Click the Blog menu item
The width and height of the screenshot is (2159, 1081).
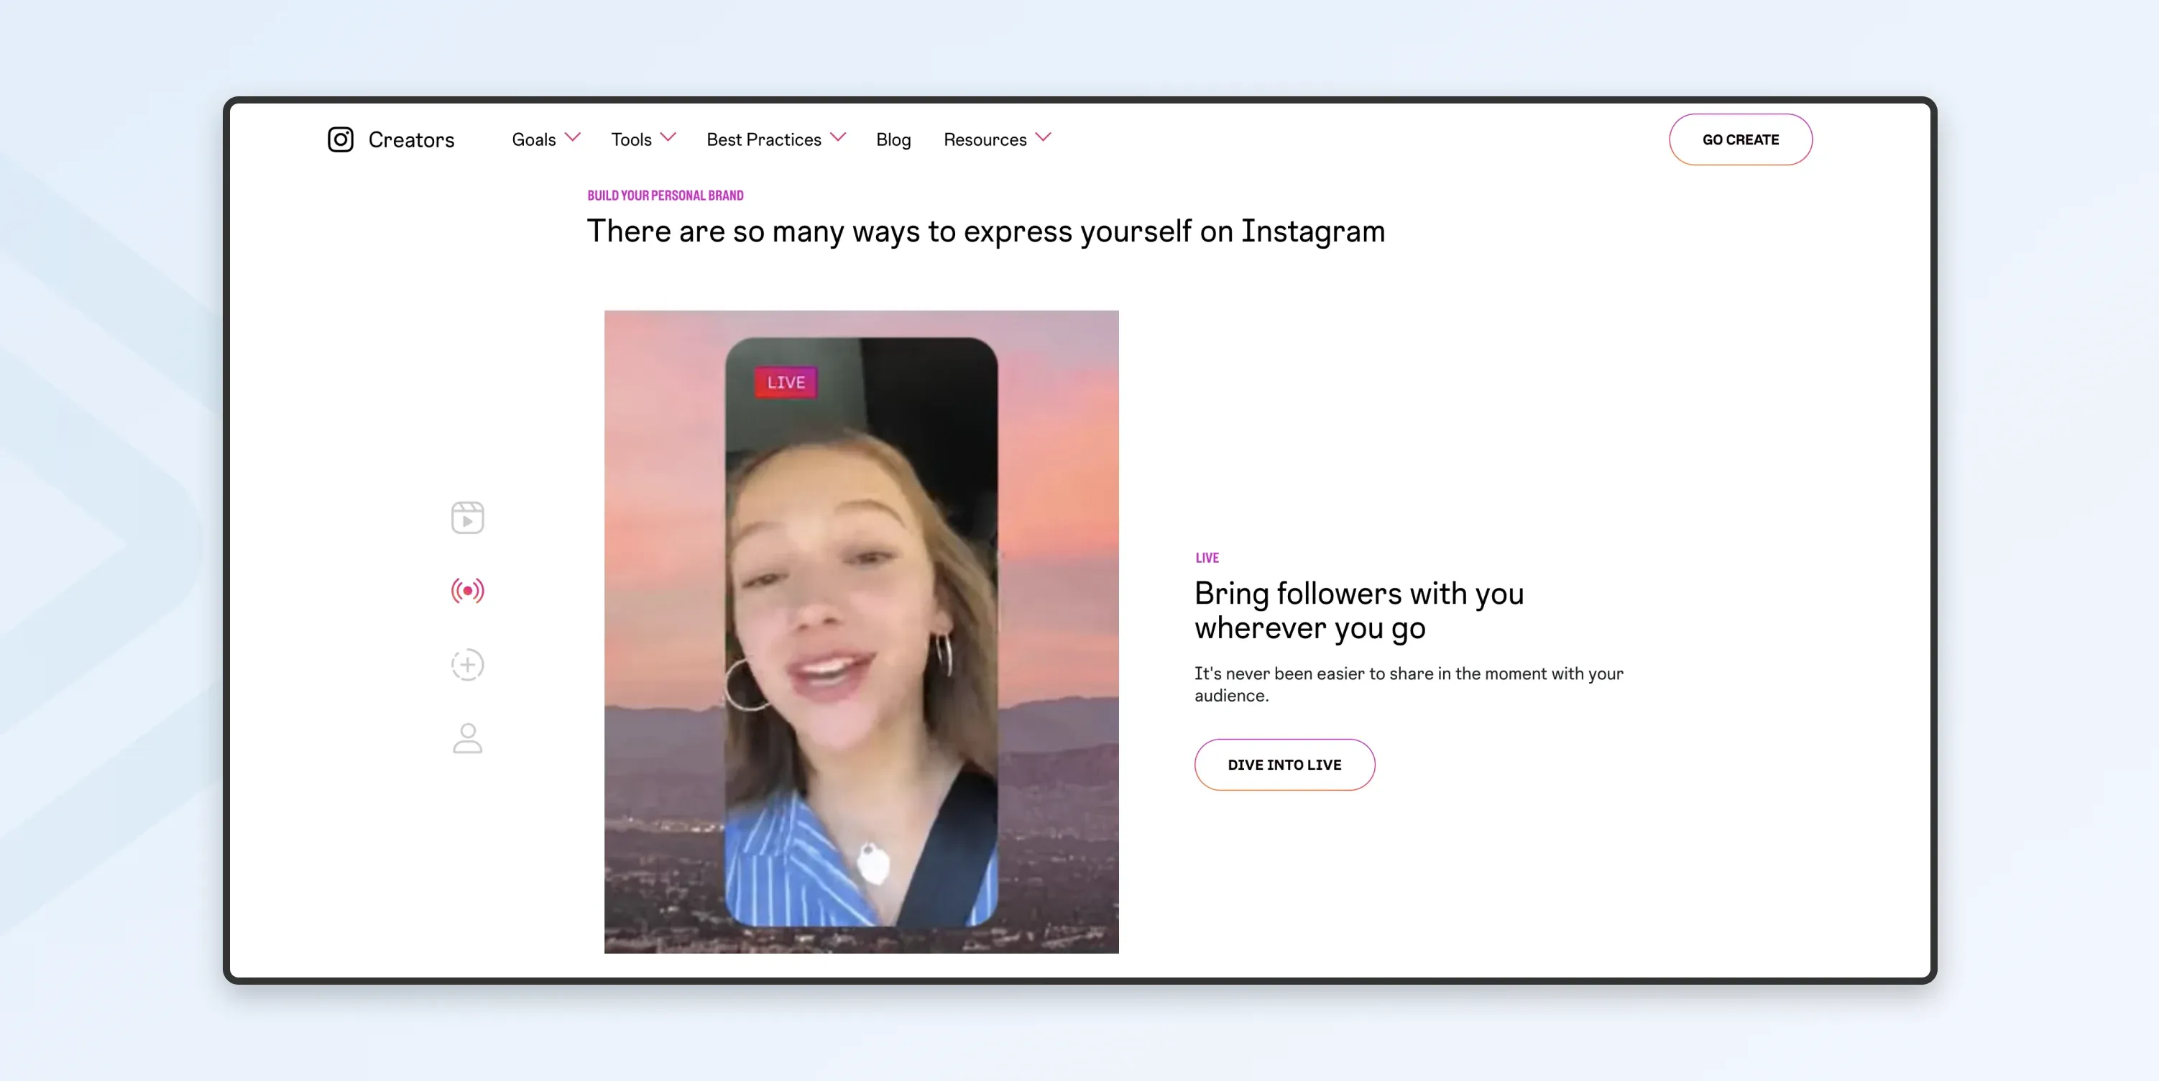(892, 138)
